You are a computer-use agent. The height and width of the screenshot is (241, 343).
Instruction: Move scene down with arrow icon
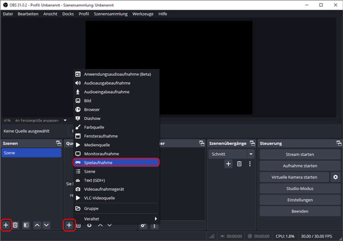coord(46,225)
